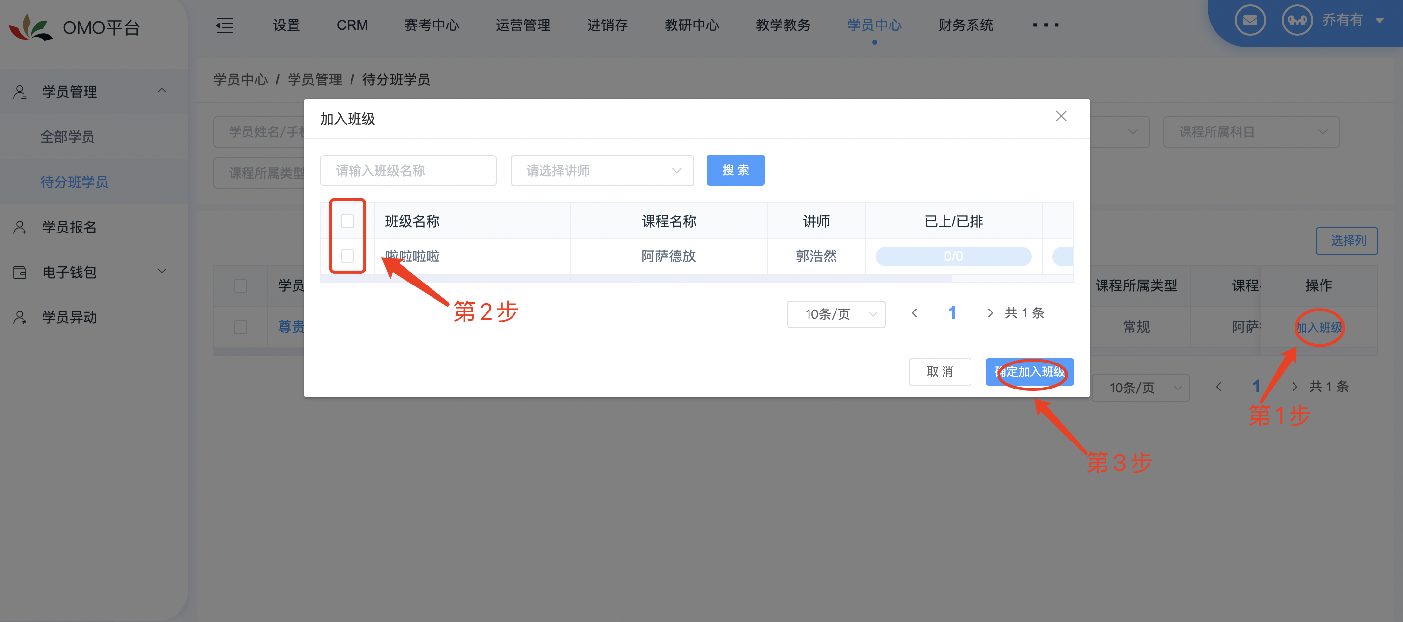
Task: Switch to 进销存 menu
Action: pyautogui.click(x=607, y=25)
